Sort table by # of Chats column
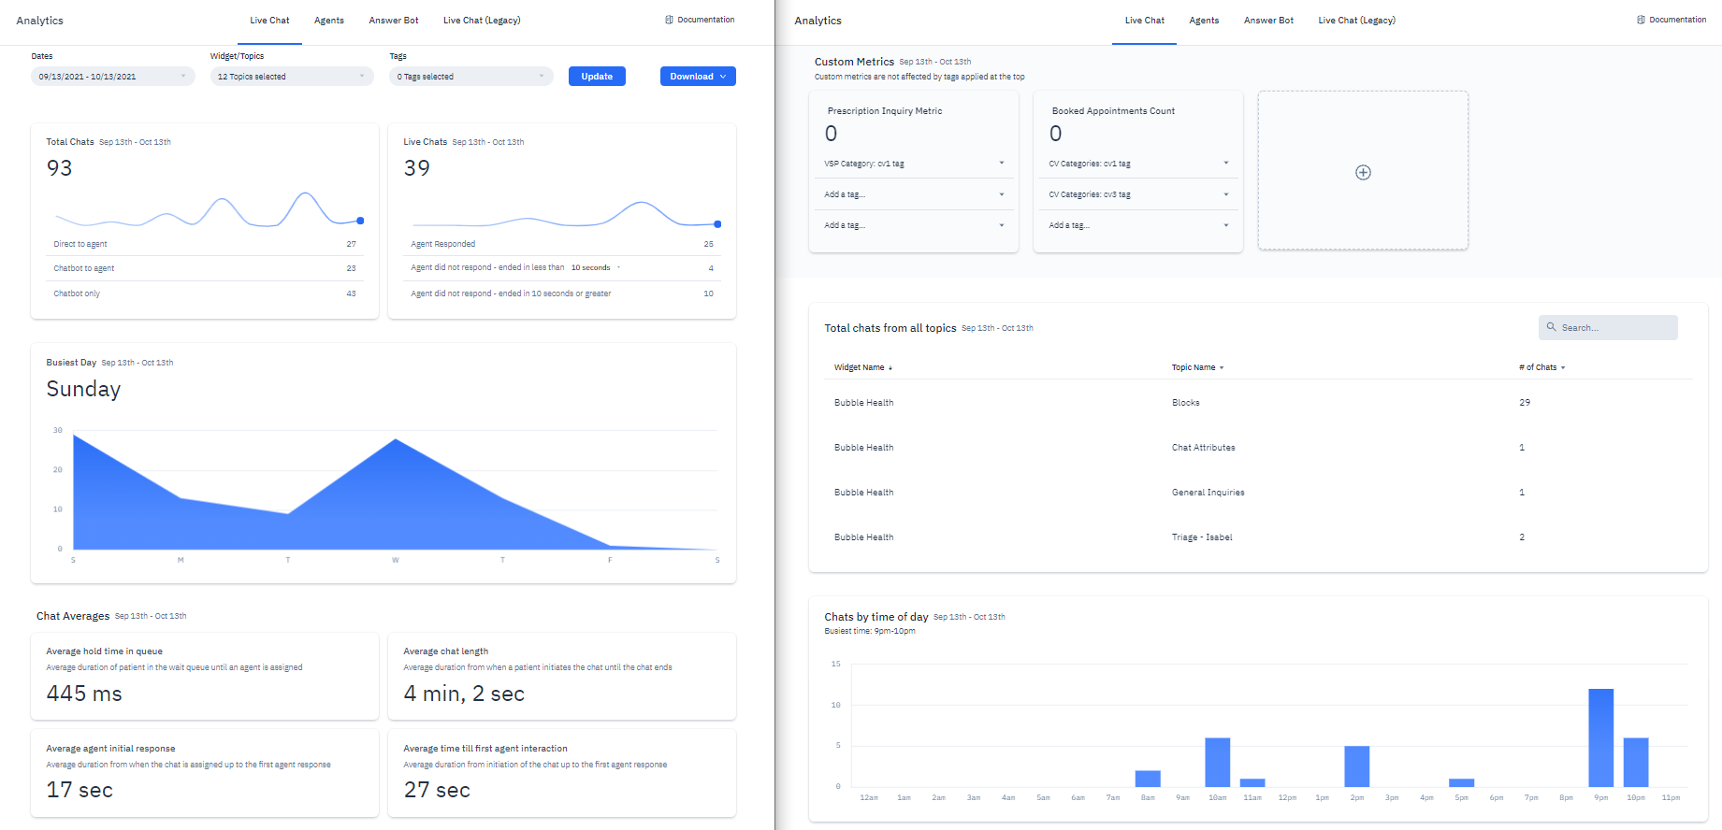 click(x=1541, y=367)
